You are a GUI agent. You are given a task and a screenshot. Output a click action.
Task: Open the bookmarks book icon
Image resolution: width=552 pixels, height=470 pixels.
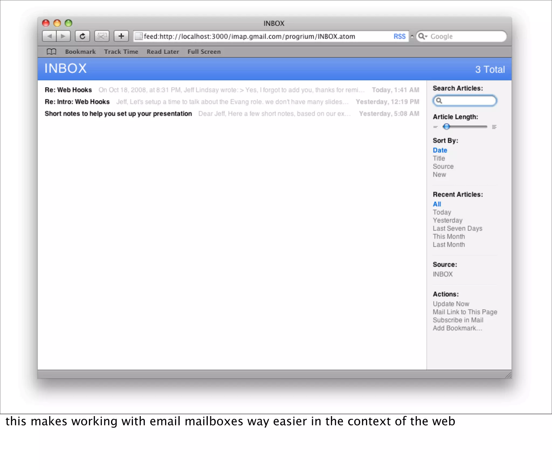point(51,51)
